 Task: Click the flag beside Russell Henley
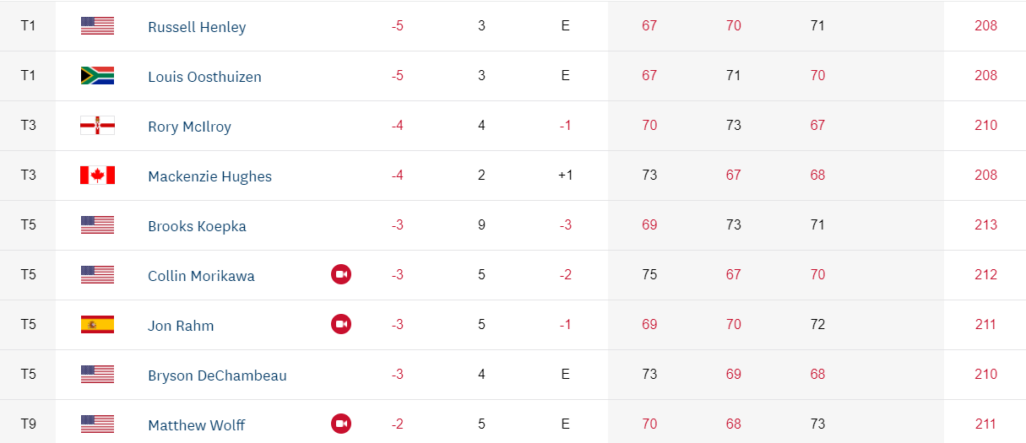[97, 26]
